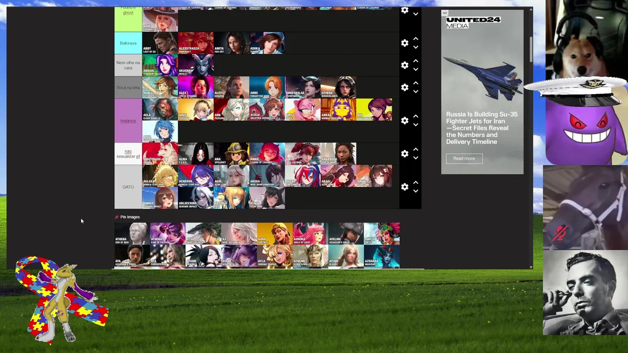Click the pin icon beside Pin Images
The height and width of the screenshot is (353, 628).
[x=117, y=217]
